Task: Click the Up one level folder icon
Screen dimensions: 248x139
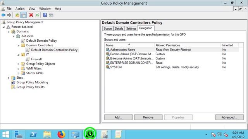Action: [17, 15]
